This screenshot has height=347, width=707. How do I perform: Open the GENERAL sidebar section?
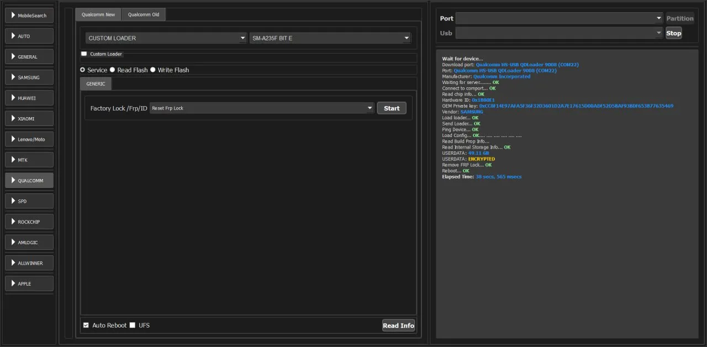point(29,56)
